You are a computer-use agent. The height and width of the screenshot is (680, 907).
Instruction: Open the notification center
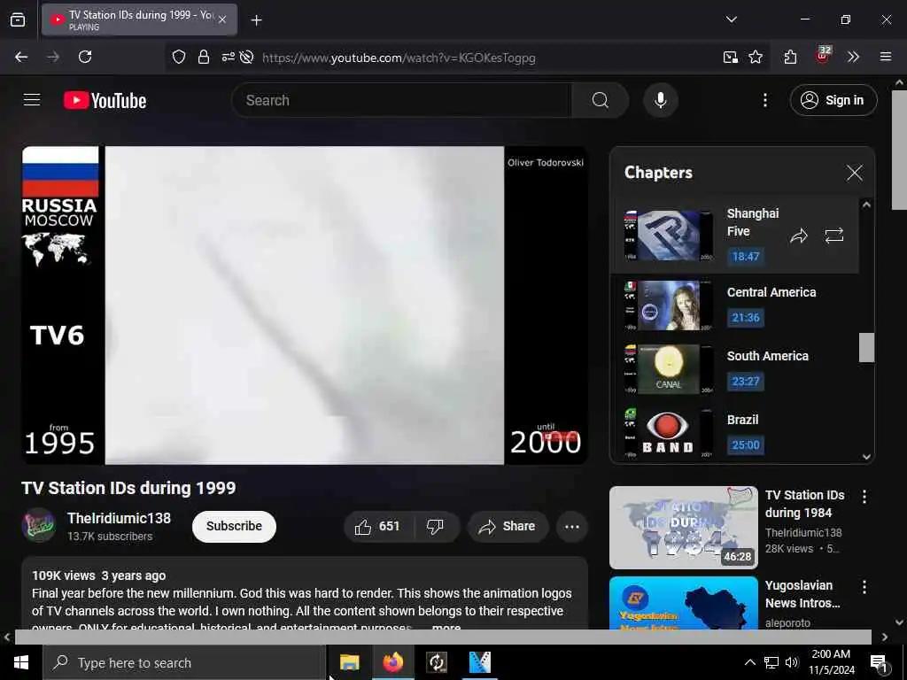click(878, 663)
